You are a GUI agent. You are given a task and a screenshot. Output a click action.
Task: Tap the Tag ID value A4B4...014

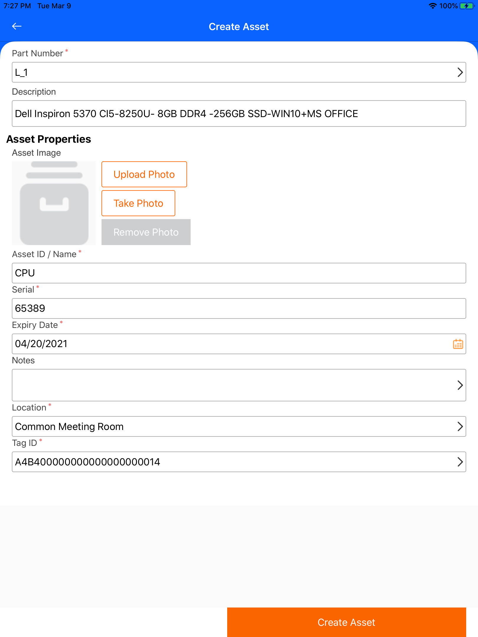(88, 462)
